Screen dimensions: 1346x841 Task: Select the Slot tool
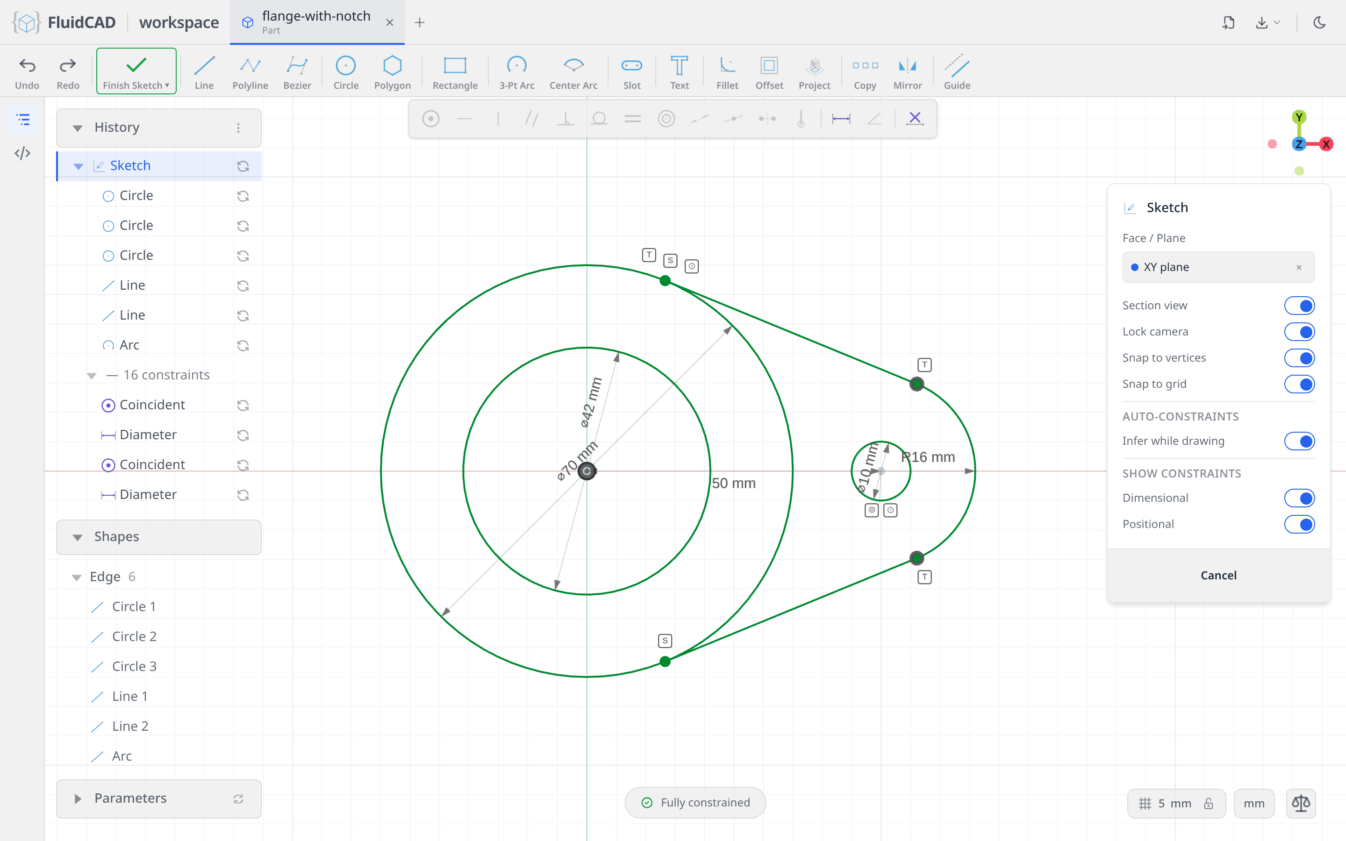pos(632,72)
